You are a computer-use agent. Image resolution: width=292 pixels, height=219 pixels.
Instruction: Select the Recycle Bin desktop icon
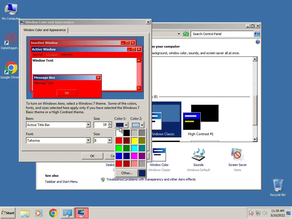(278, 185)
